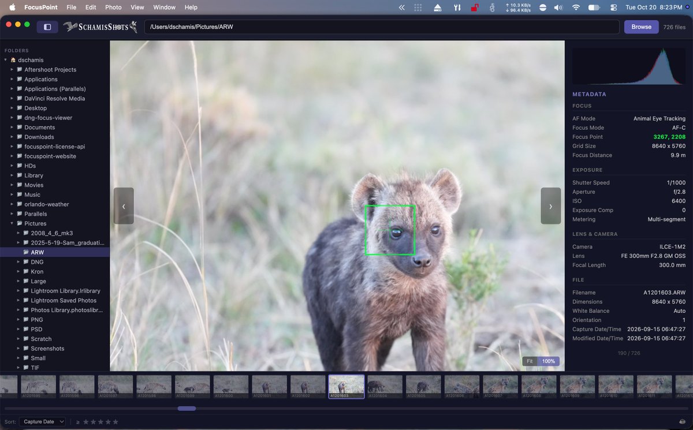
Task: Open the Edit menu
Action: click(91, 8)
